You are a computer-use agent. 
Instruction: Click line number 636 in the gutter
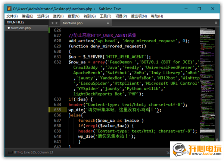pos(57,115)
